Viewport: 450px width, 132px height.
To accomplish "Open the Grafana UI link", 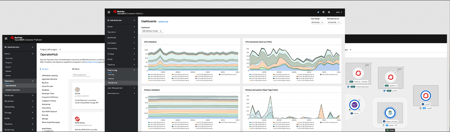I will [x=163, y=22].
